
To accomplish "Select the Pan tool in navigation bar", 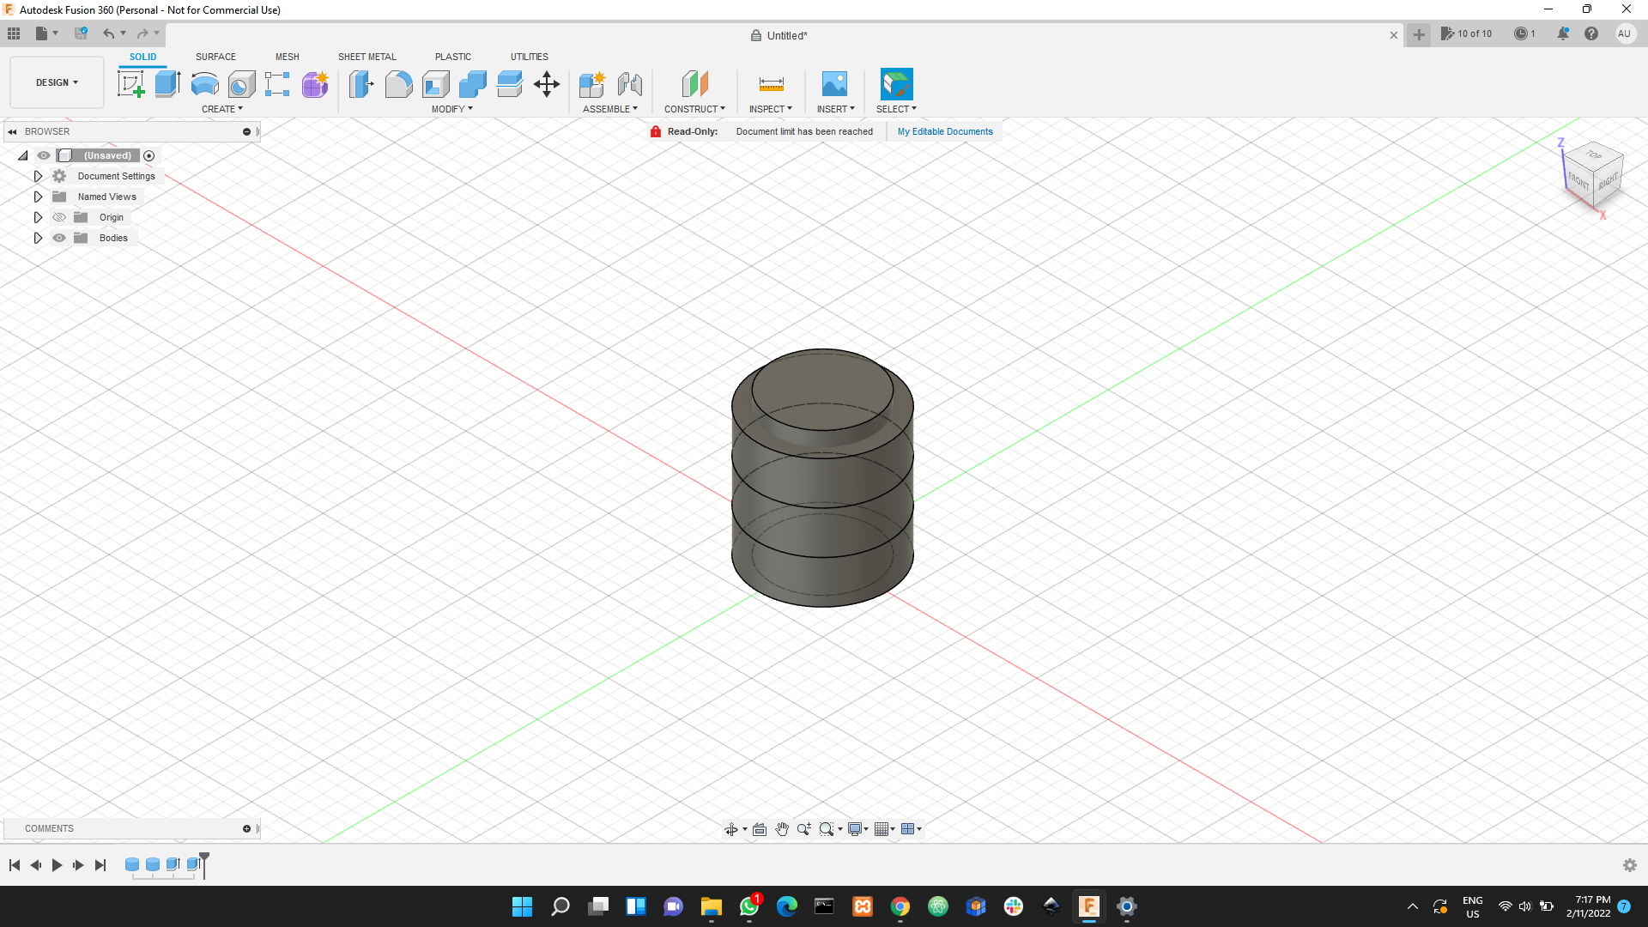I will click(x=781, y=828).
